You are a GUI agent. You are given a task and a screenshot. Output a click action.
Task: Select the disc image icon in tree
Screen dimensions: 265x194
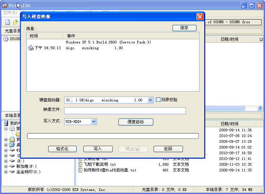(x=6, y=39)
